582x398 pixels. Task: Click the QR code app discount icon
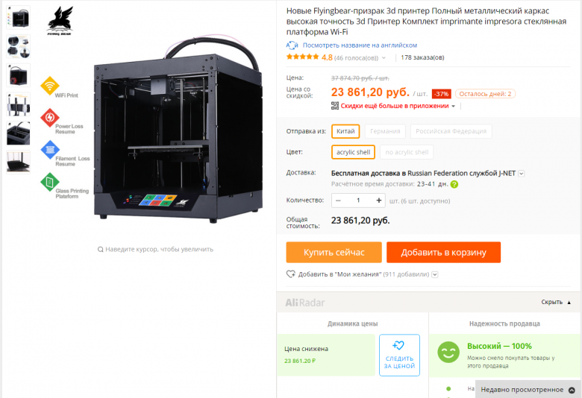(x=335, y=106)
